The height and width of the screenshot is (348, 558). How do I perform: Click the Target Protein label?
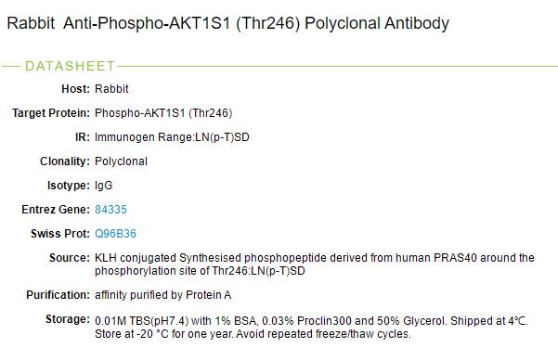pyautogui.click(x=51, y=113)
